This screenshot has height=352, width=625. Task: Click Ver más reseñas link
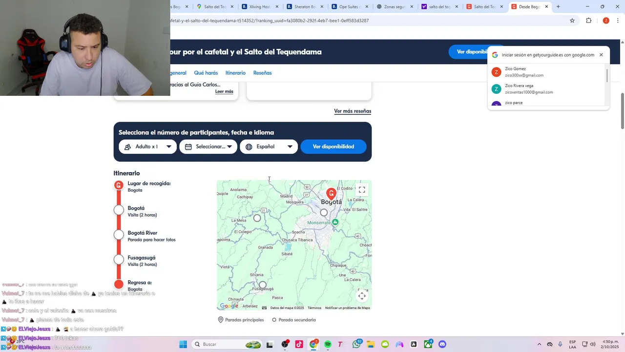(353, 111)
